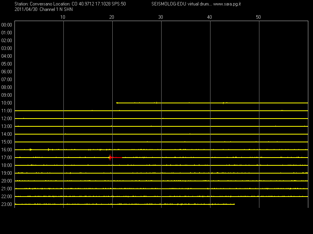Click the 15:00 hour label
The image size is (313, 234).
click(x=7, y=142)
